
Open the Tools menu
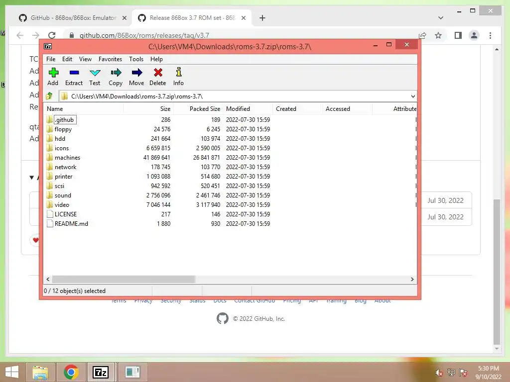coord(136,59)
